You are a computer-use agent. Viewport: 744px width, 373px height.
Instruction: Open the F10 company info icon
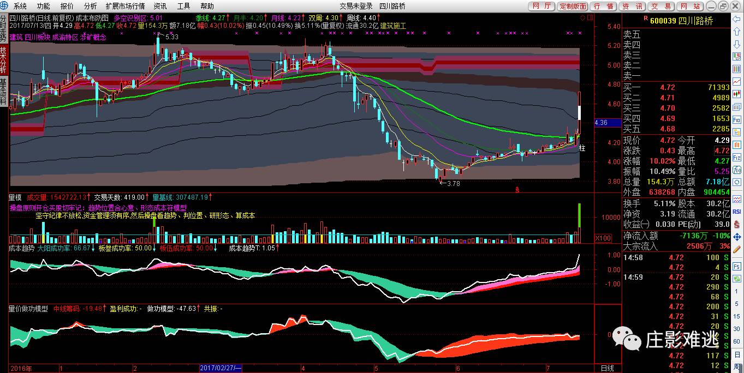(x=736, y=119)
